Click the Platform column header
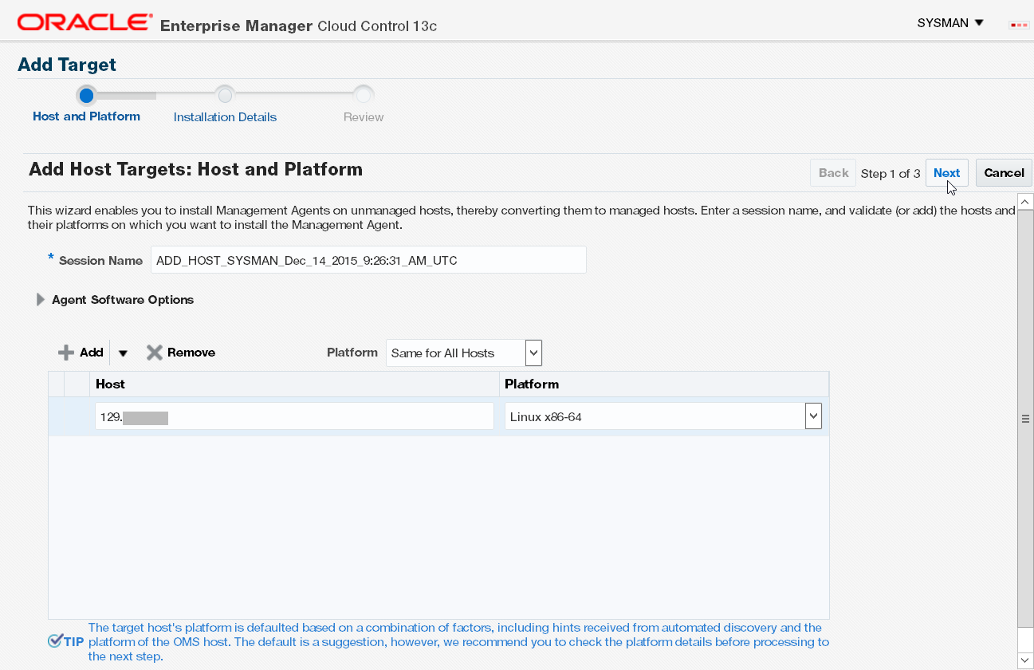This screenshot has width=1034, height=670. click(664, 384)
